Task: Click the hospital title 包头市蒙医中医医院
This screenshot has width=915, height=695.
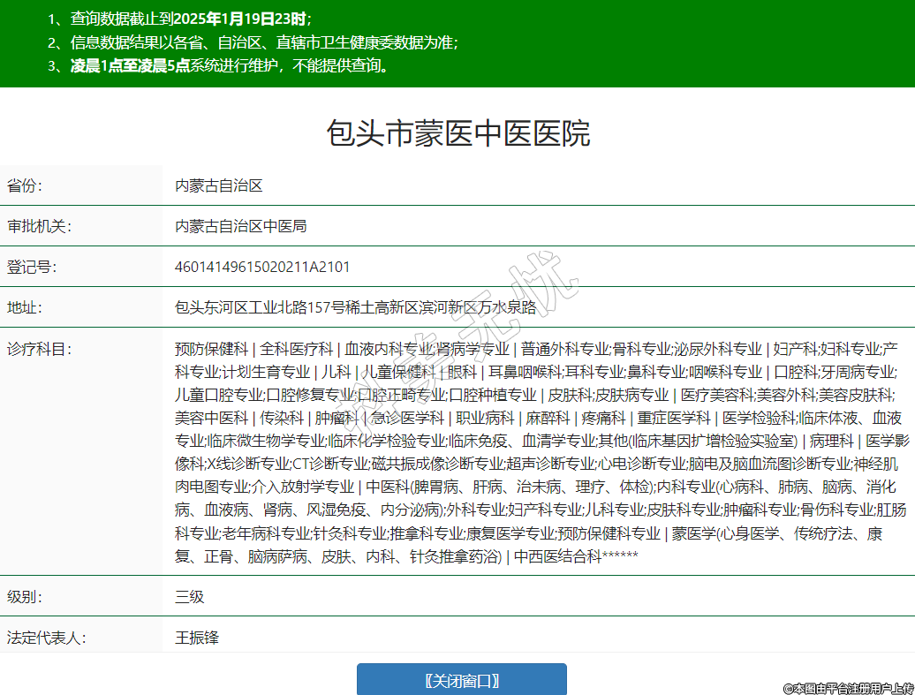Action: (x=457, y=133)
